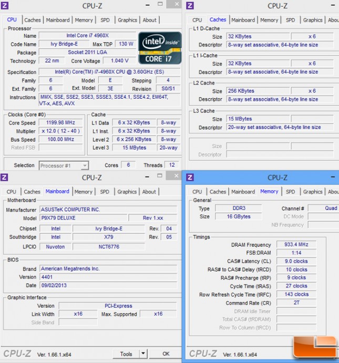Open Graphics tab in top-left CPU window

coord(127,20)
